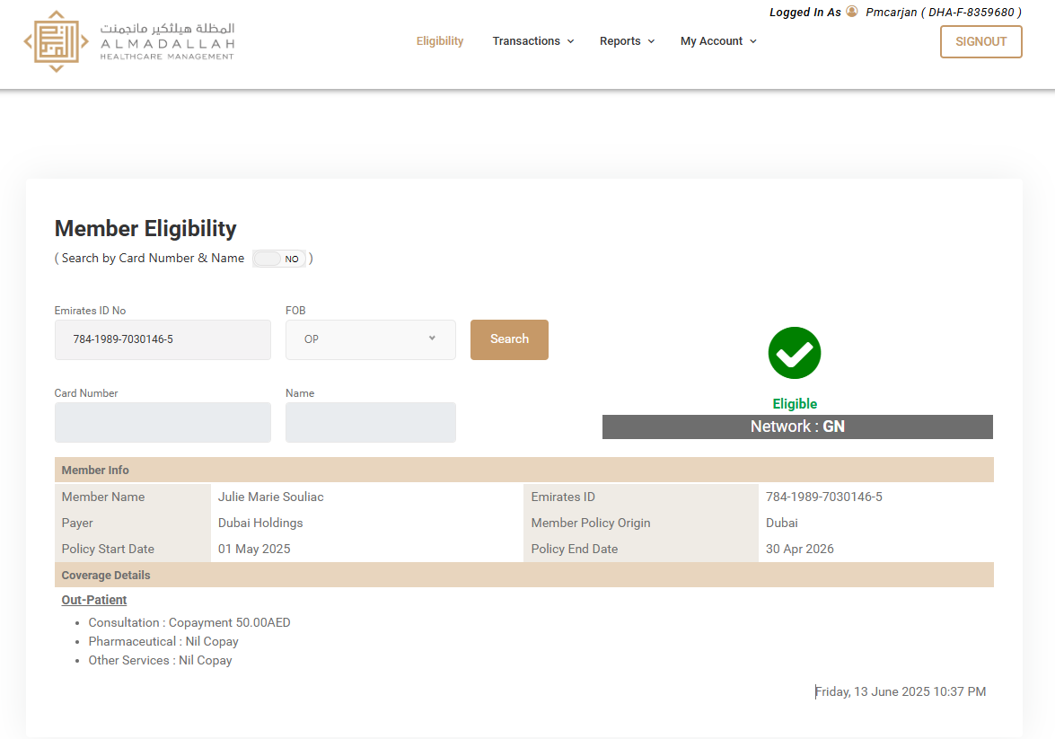
Task: Open the My Account menu
Action: click(717, 41)
